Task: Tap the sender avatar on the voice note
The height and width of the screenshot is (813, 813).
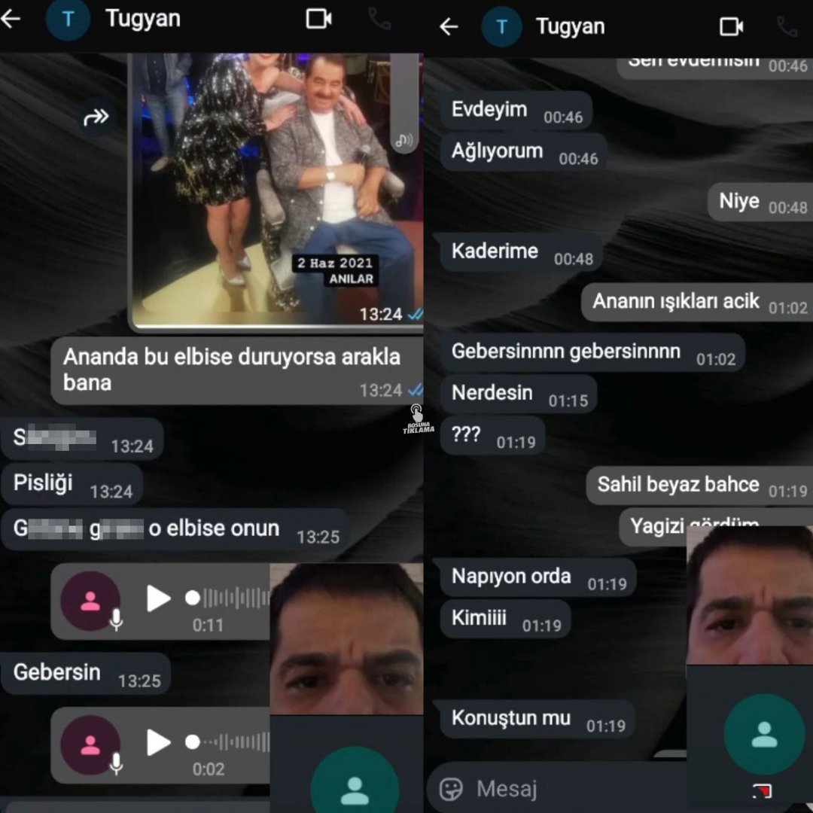Action: pos(90,598)
